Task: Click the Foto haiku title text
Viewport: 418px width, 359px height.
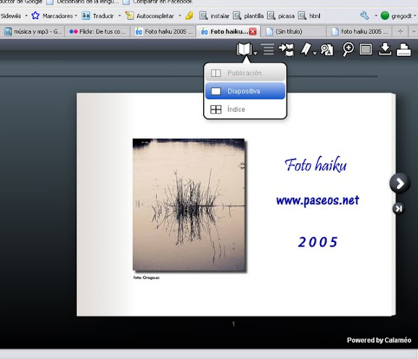Action: [x=316, y=164]
